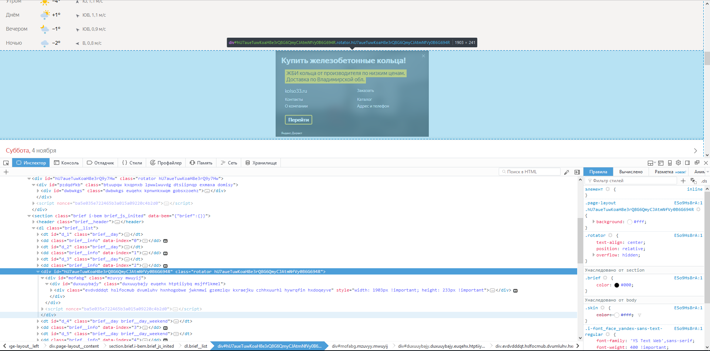The image size is (710, 351).
Task: Select div.page-layout__content breadcrumb
Action: point(74,346)
